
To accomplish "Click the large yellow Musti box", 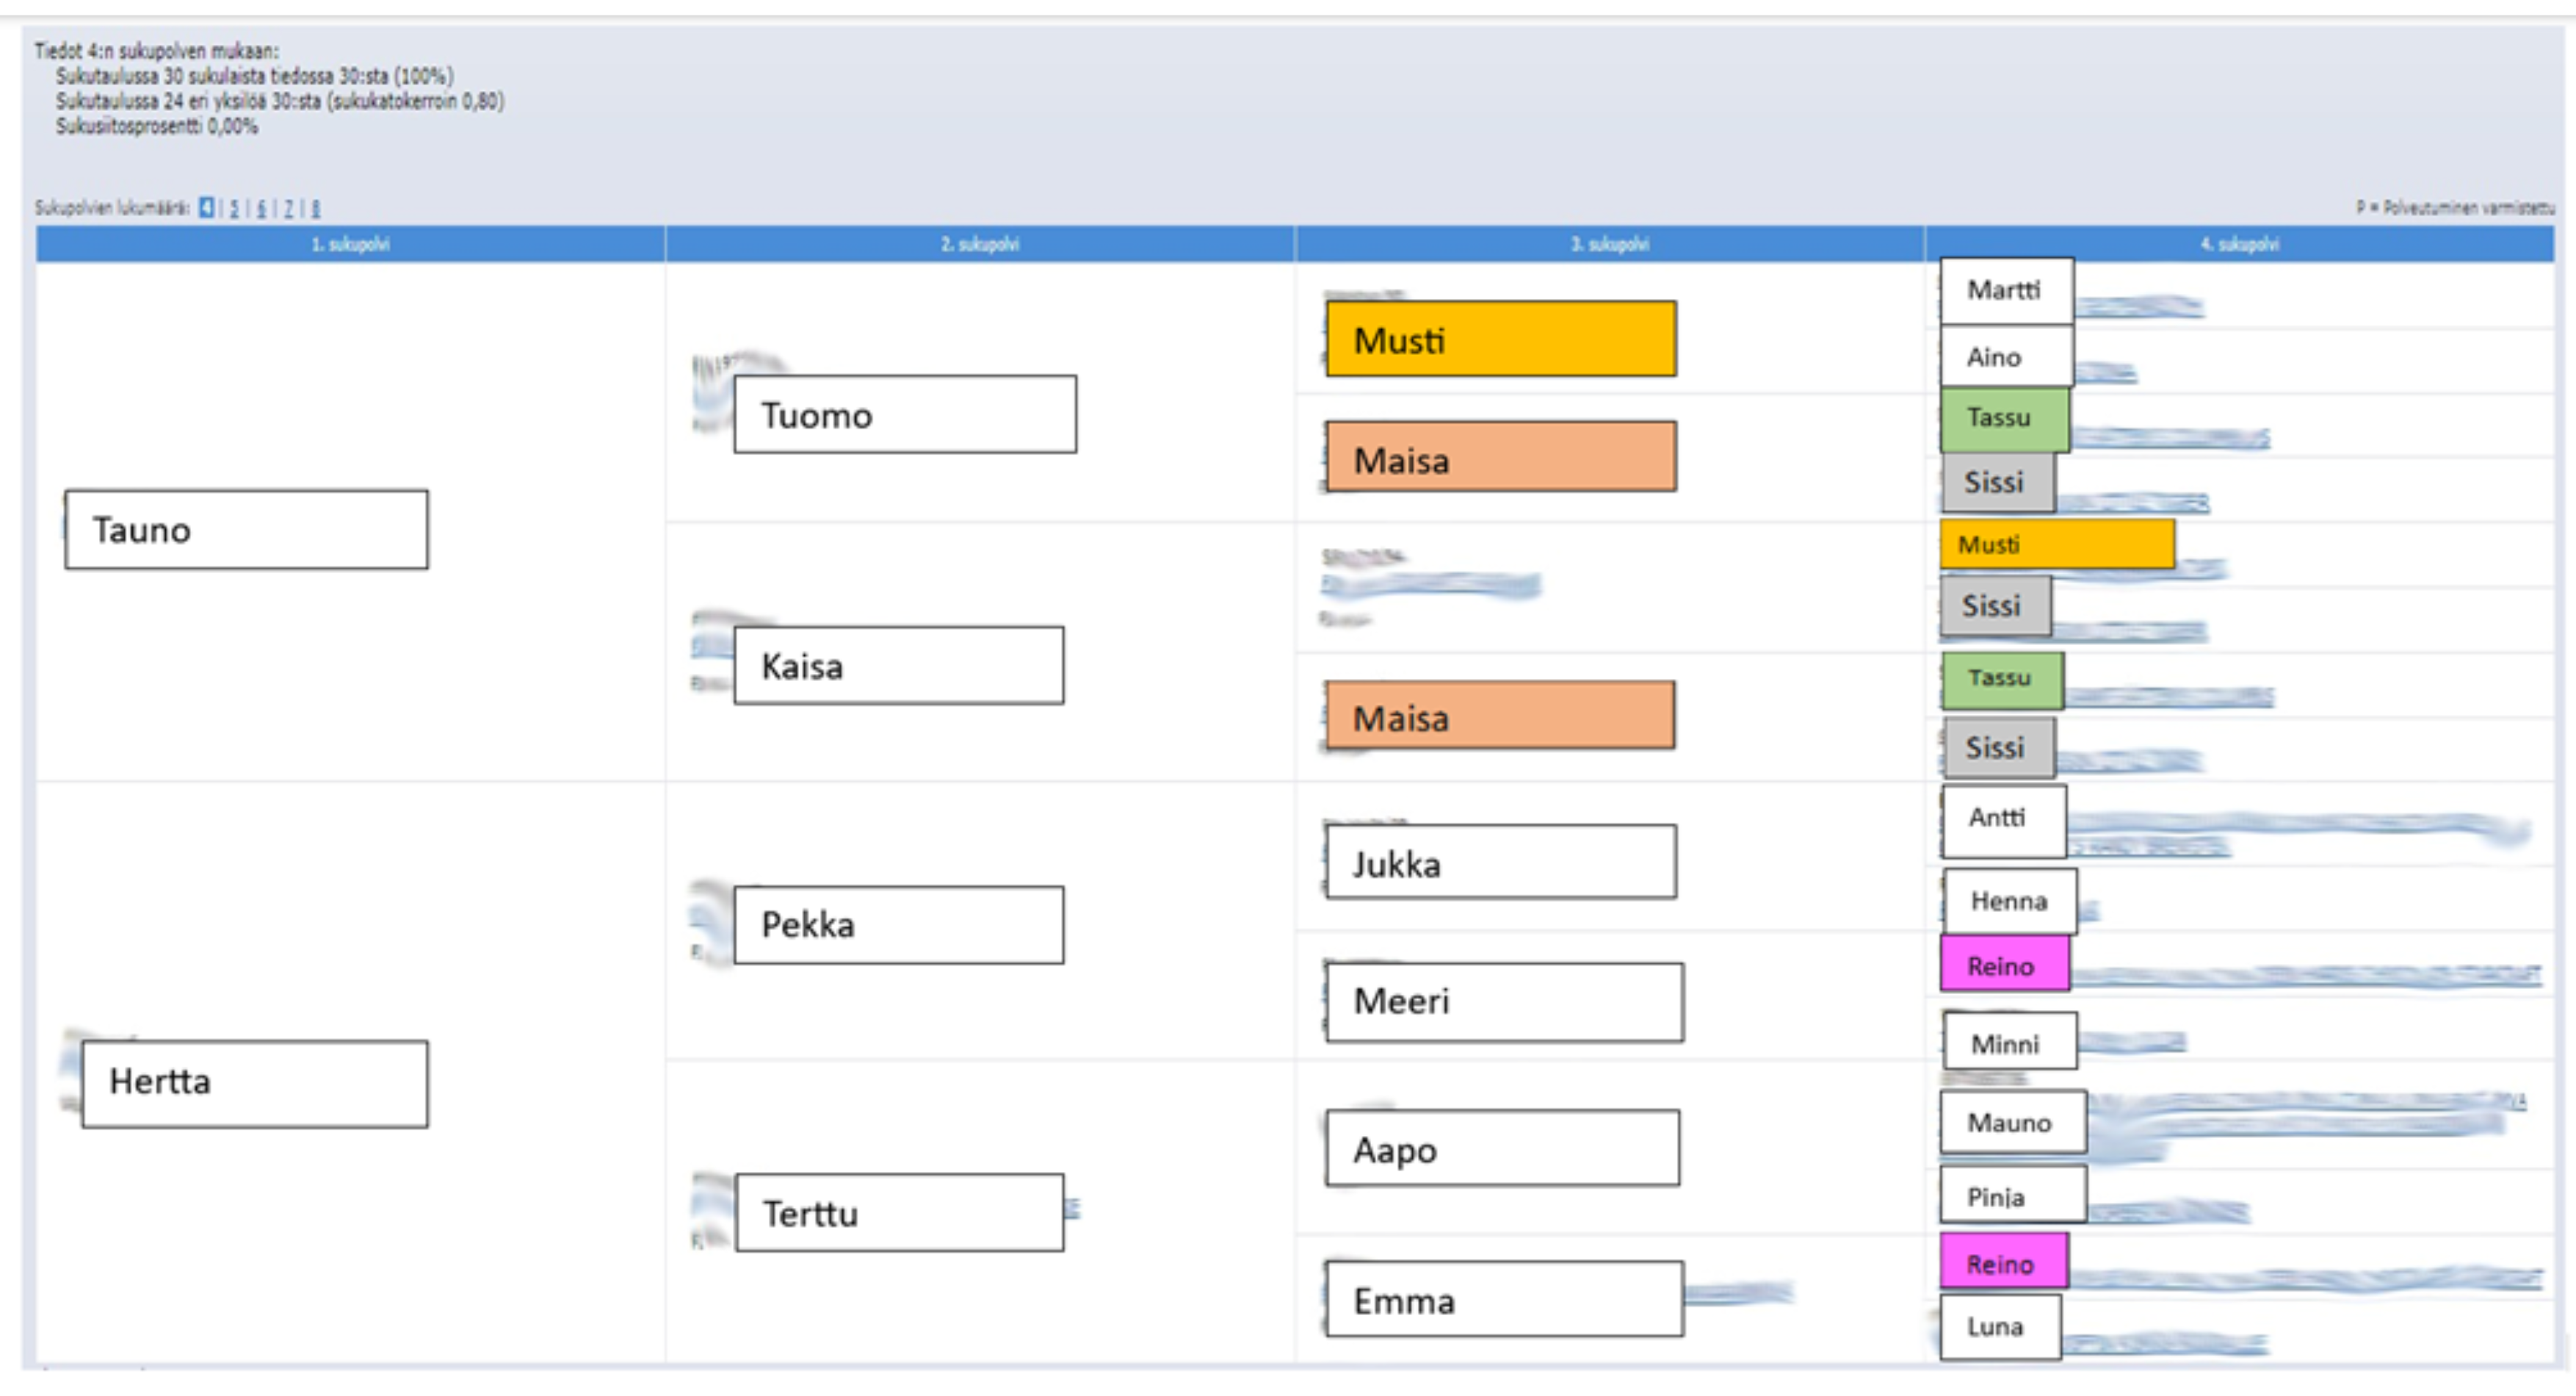I will click(1500, 339).
